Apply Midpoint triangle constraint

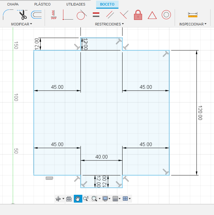click(152, 15)
